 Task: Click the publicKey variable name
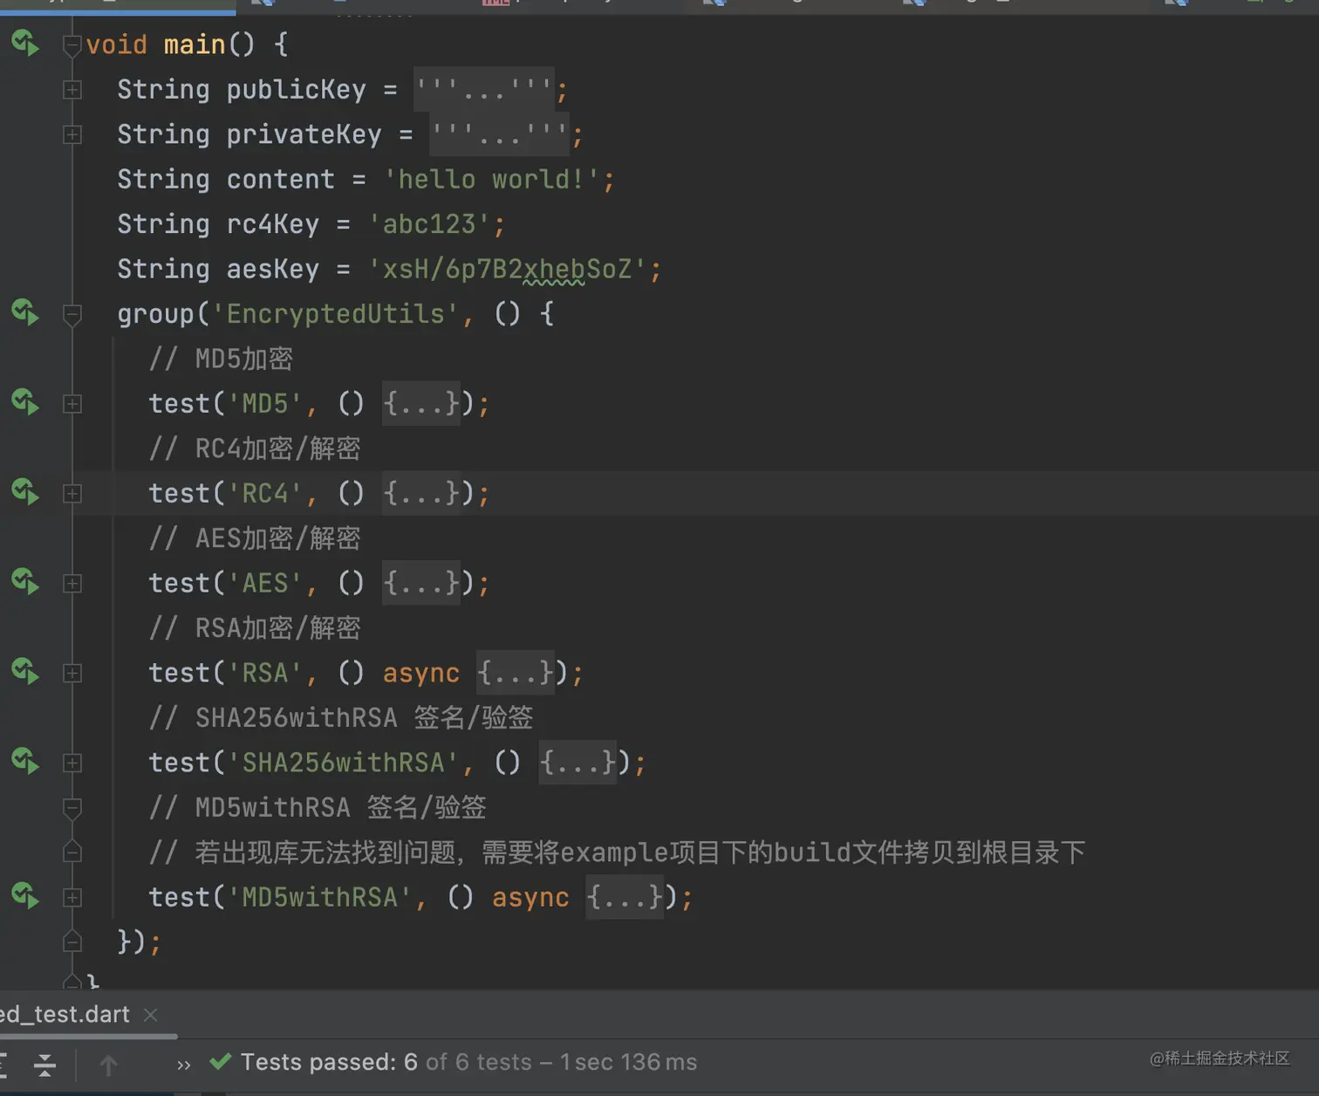[x=297, y=89]
